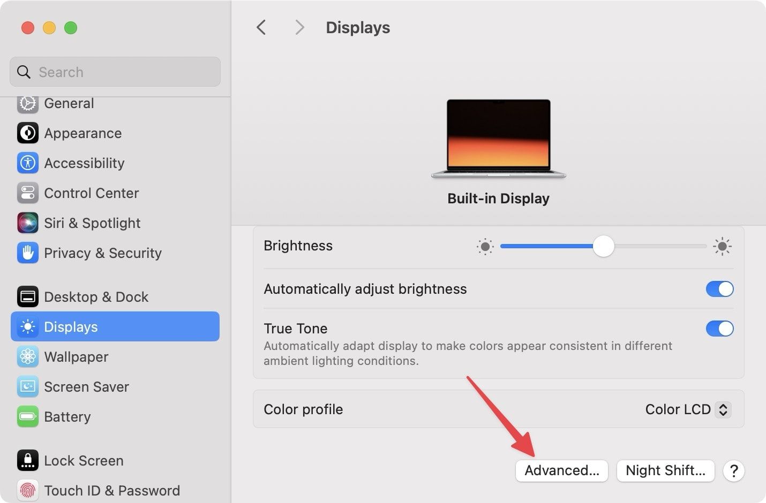This screenshot has width=766, height=503.
Task: Click the Advanced... button
Action: coord(561,471)
